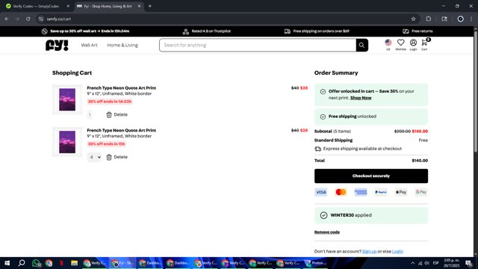The height and width of the screenshot is (269, 478).
Task: Open second French Type Neon print thumbnail
Action: tap(67, 142)
